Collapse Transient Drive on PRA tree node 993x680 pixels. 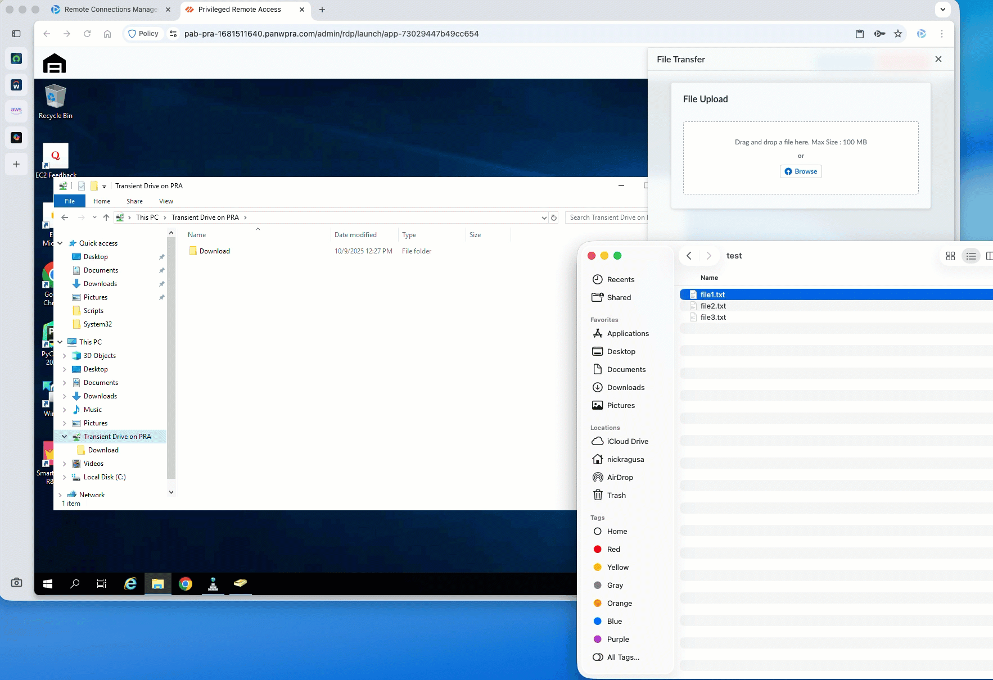click(x=64, y=436)
